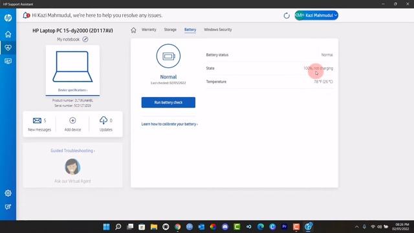Open Windows Start menu
This screenshot has height=233, width=414.
click(x=106, y=227)
